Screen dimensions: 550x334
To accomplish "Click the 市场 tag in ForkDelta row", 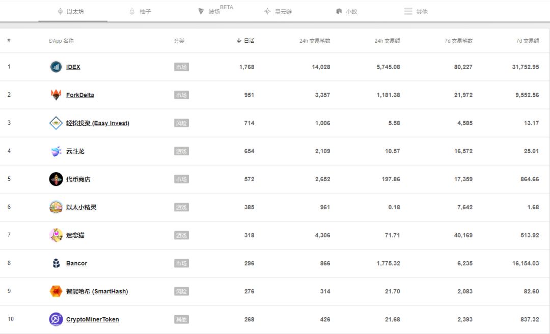I will 181,95.
